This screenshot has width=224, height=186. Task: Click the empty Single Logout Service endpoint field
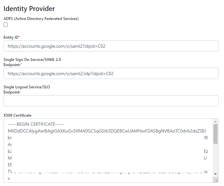(x=111, y=101)
